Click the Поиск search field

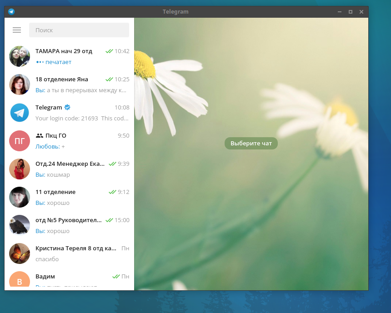[79, 30]
